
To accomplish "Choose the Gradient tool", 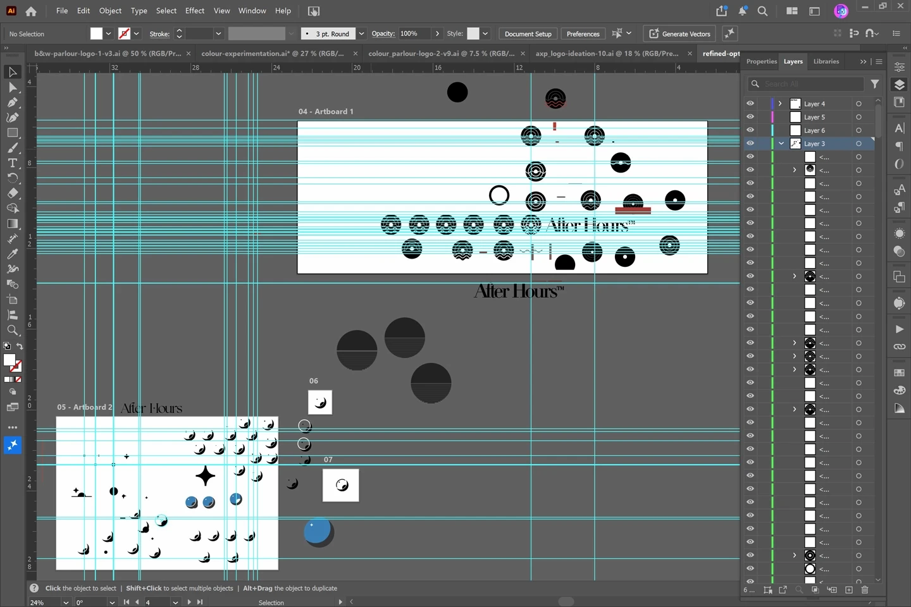I will click(x=13, y=224).
